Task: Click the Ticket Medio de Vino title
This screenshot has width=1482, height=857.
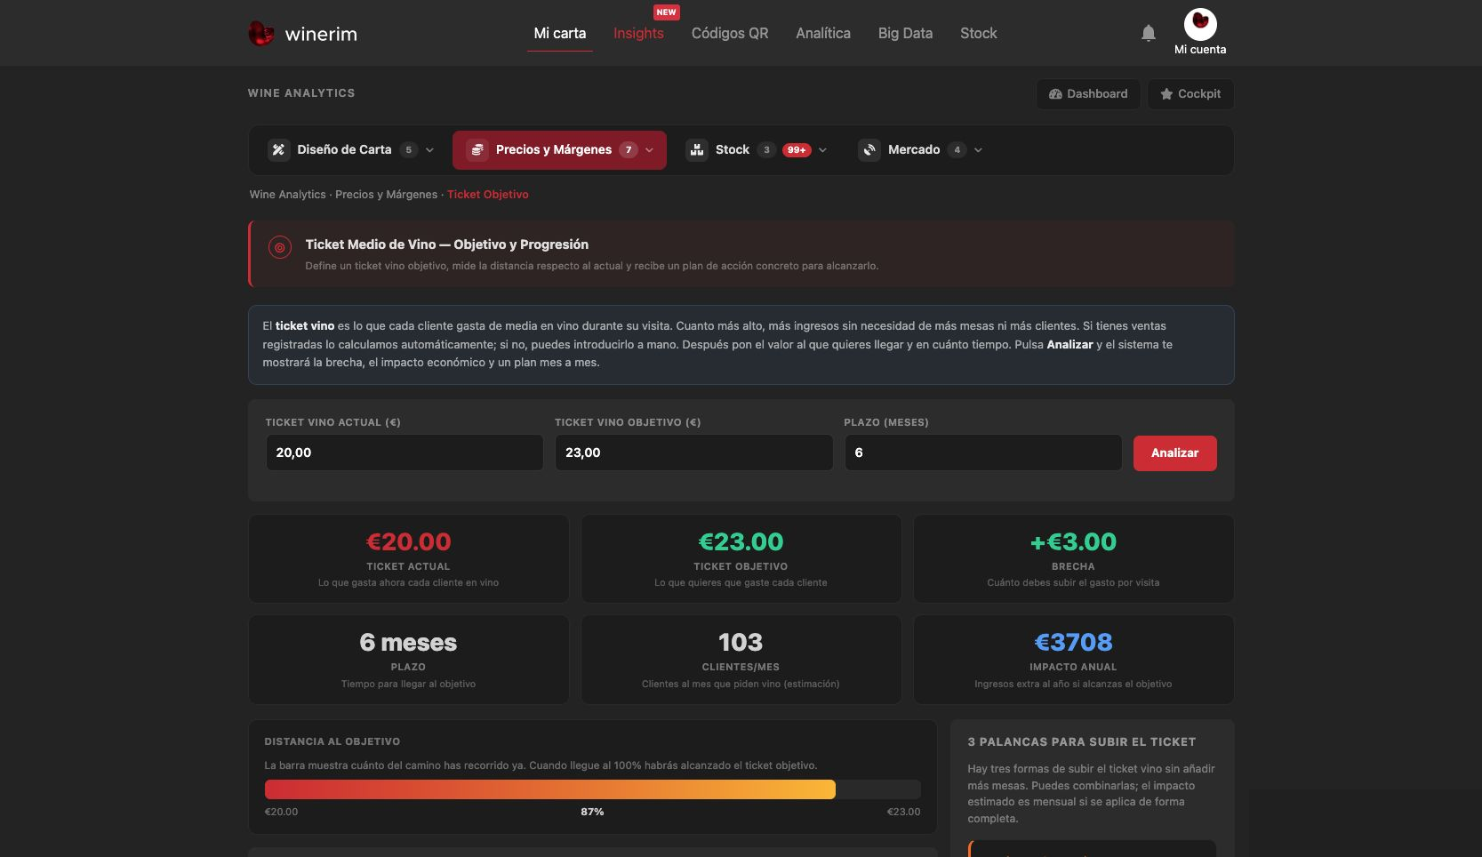Action: click(446, 244)
